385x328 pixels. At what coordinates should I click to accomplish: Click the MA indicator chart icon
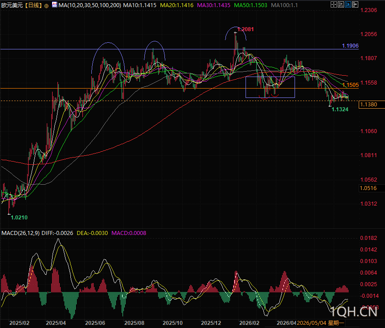point(54,4)
